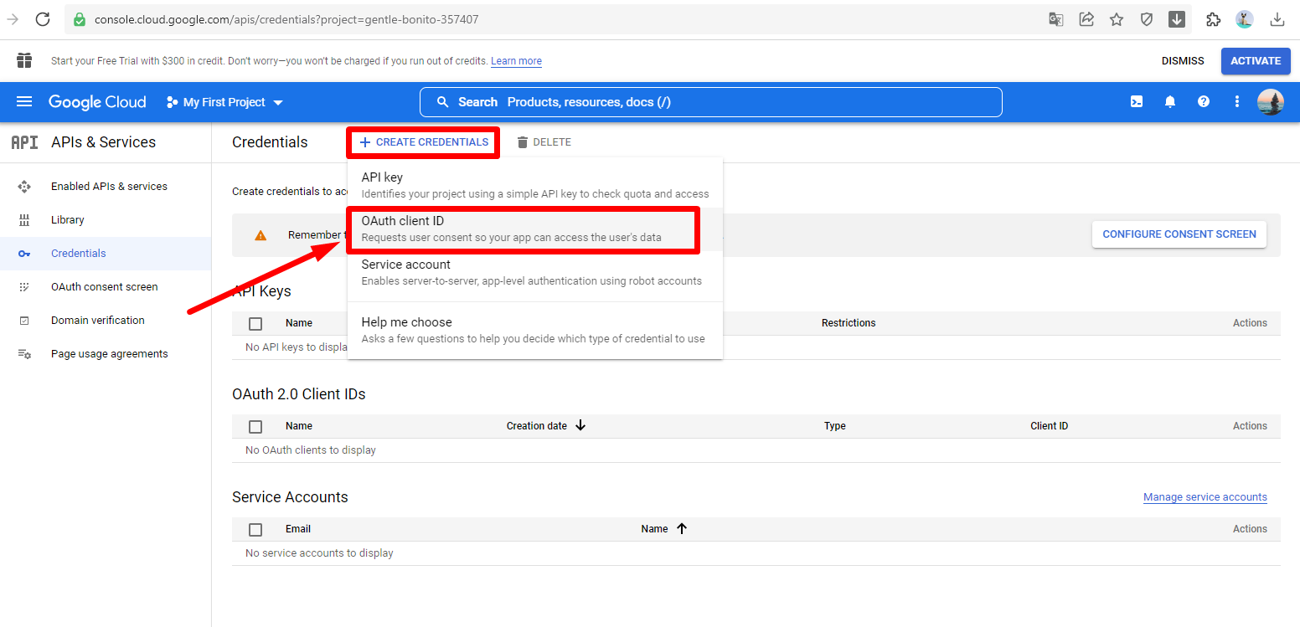
Task: Bookmark page with star icon
Action: [x=1117, y=19]
